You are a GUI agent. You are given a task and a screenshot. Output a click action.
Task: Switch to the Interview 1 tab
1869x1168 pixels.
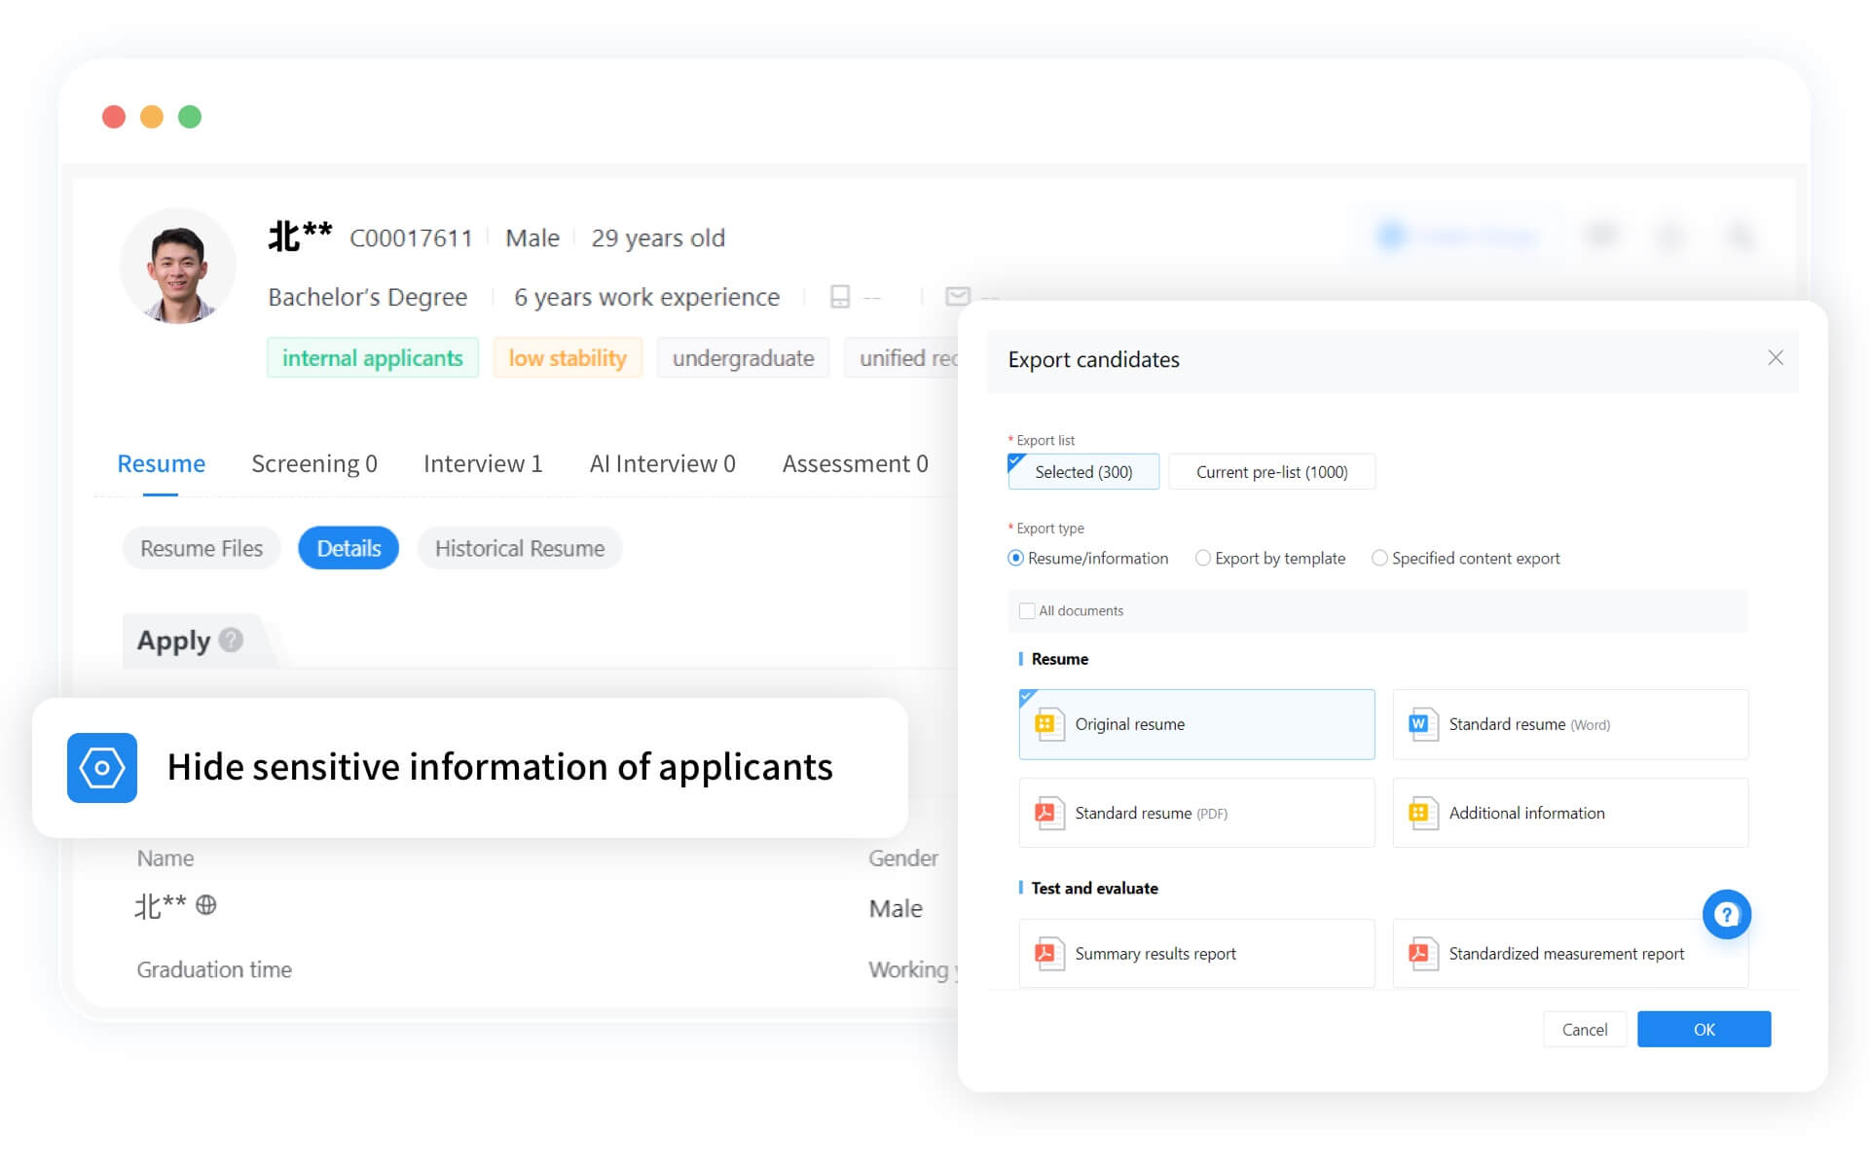pos(483,463)
